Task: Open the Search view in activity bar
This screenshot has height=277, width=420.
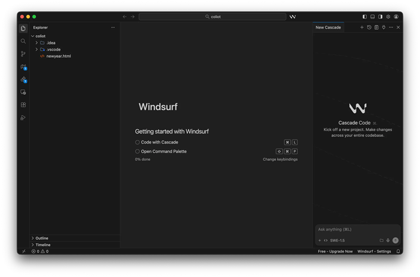Action: click(x=23, y=41)
